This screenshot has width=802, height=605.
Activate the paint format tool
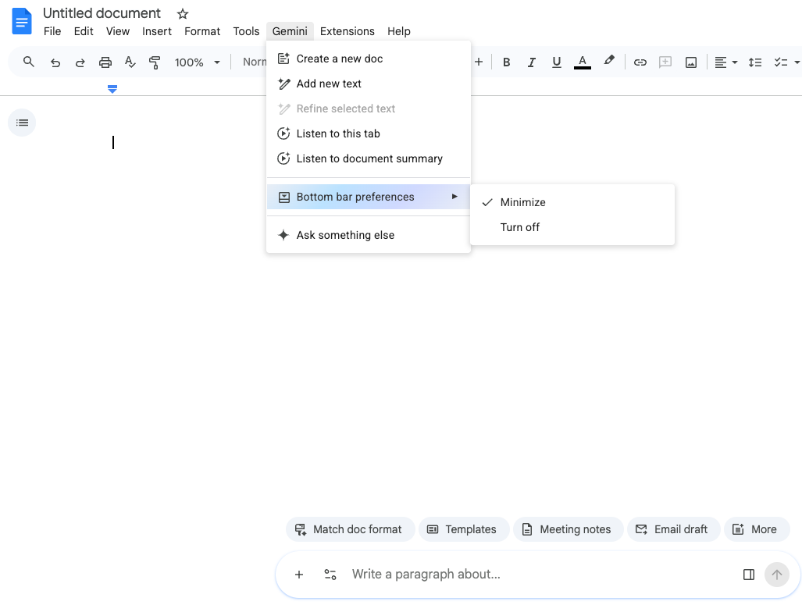[x=155, y=62]
